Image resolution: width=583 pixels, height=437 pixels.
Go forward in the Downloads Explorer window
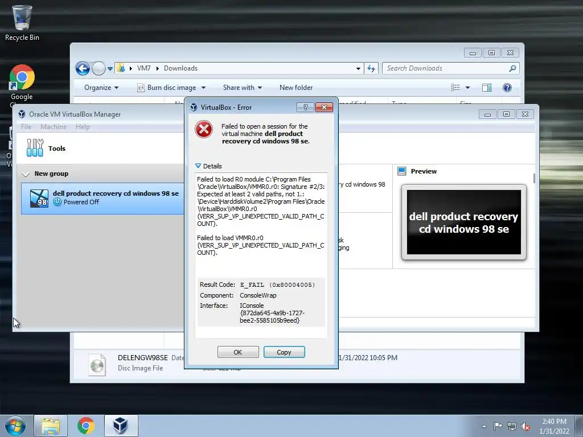click(x=98, y=68)
